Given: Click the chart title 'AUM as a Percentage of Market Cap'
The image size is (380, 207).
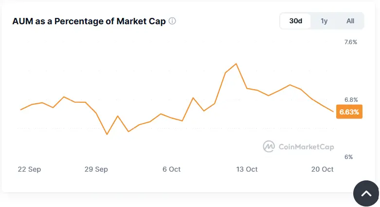Looking at the screenshot, I should click(89, 21).
